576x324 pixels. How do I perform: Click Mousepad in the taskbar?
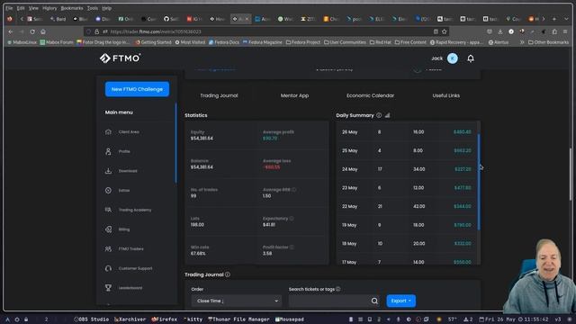(x=290, y=319)
